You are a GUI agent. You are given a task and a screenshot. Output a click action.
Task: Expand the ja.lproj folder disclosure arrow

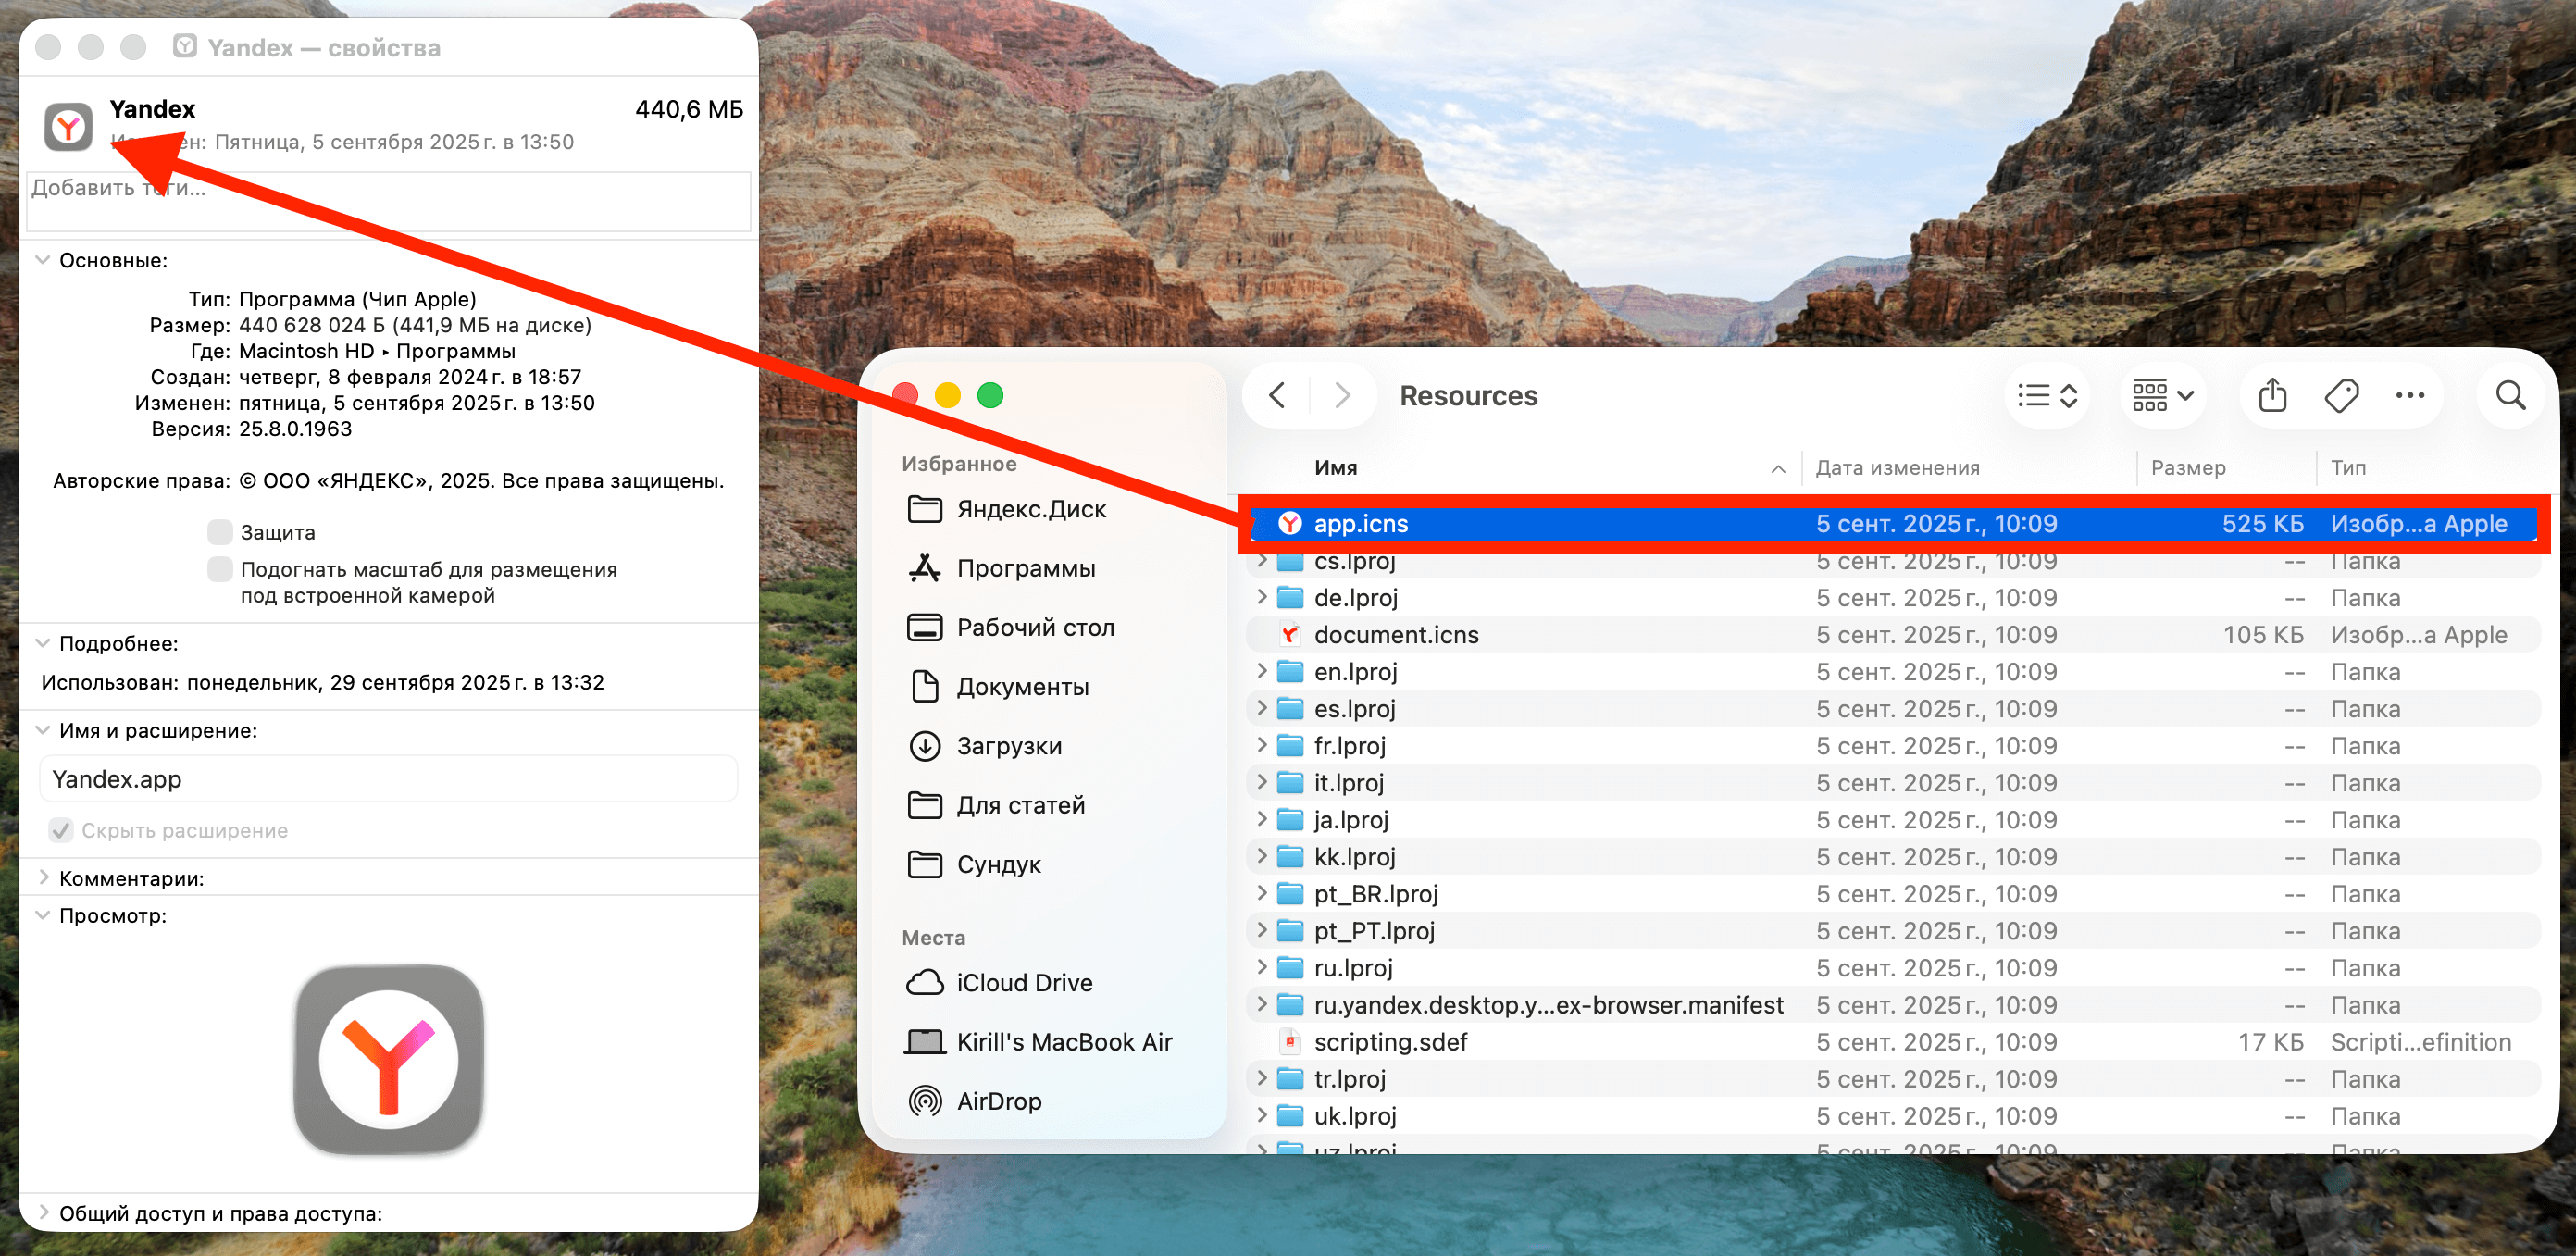pos(1262,819)
